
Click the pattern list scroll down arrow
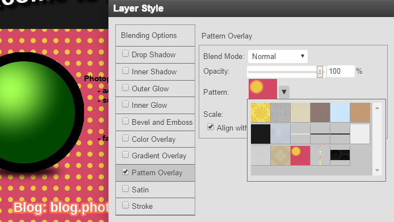tap(377, 170)
